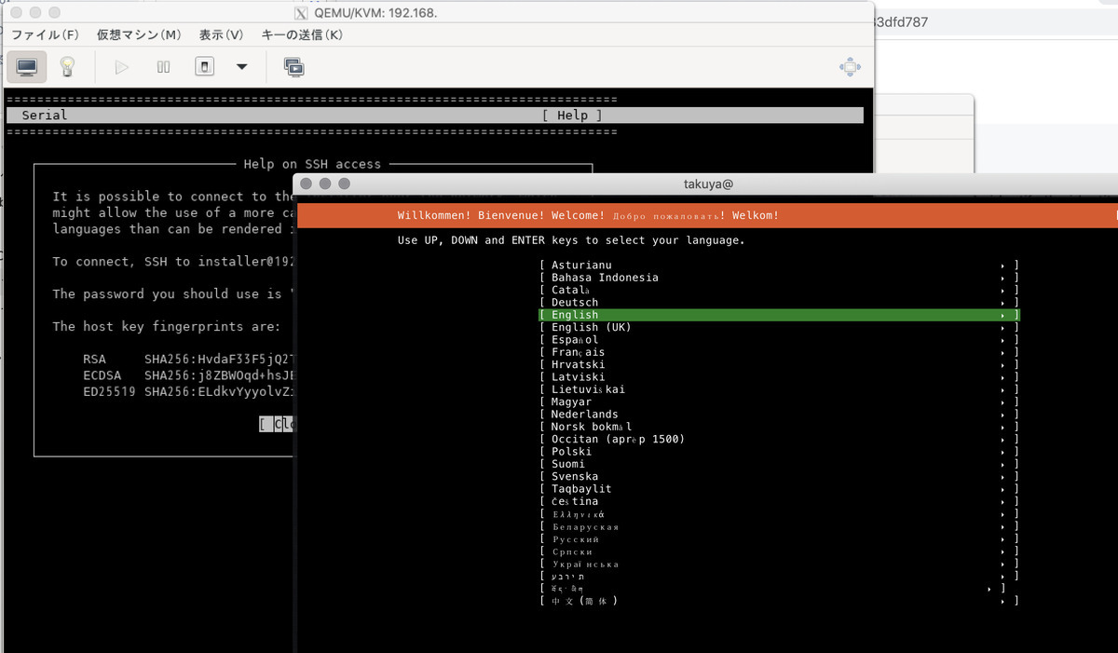Select Lietuviškai language entry
The height and width of the screenshot is (653, 1118).
pos(779,389)
